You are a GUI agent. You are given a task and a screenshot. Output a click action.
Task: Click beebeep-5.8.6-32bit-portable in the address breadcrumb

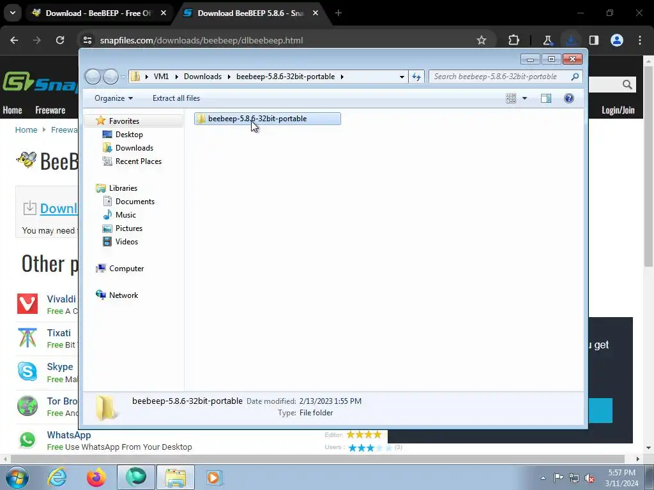point(285,77)
